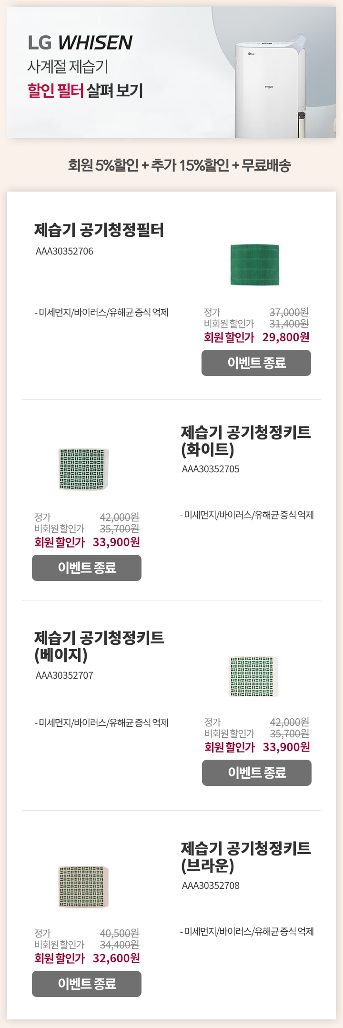Screen dimensions: 343x1028
Task: Open 제습기 공기청정키트 (브라운) title
Action: tap(246, 857)
